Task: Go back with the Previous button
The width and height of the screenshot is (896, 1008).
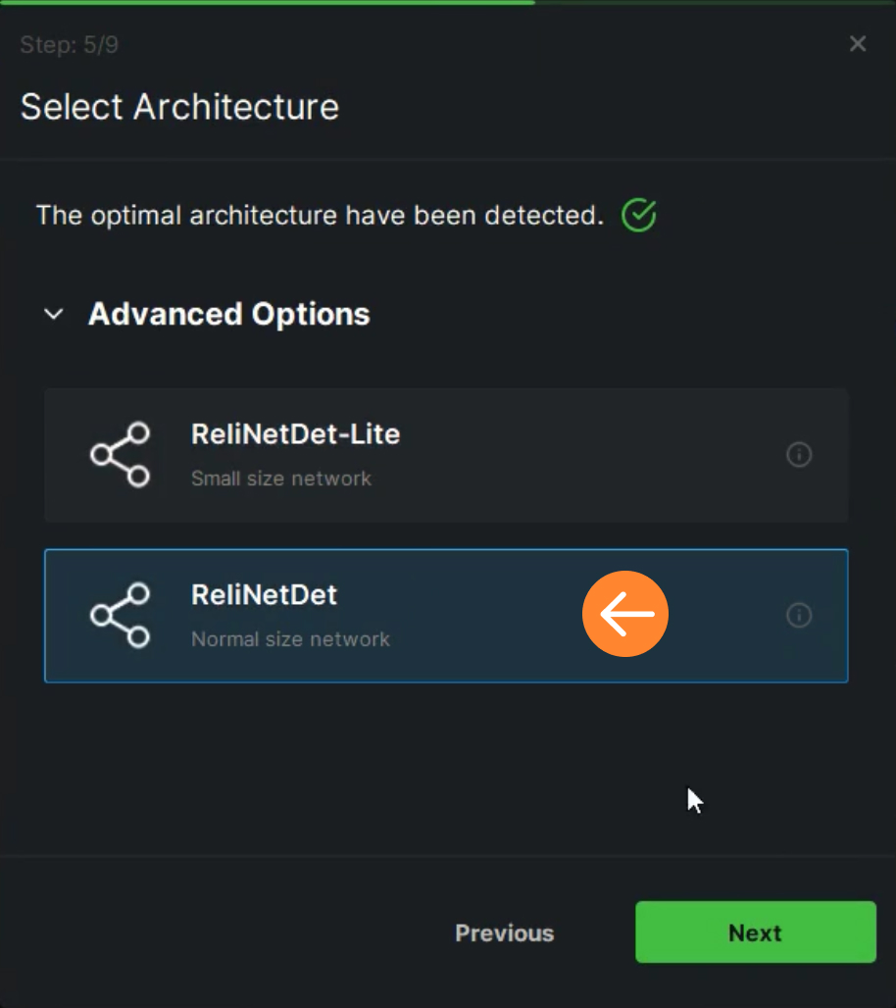Action: (x=505, y=932)
